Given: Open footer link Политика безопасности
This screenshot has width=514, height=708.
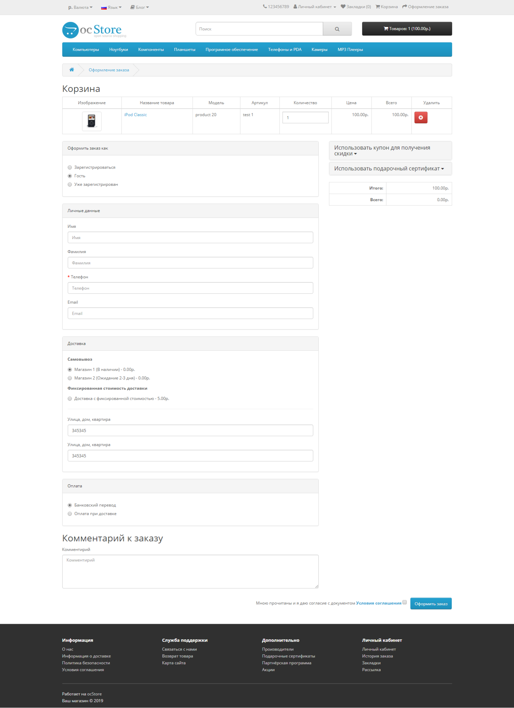Looking at the screenshot, I should point(86,663).
